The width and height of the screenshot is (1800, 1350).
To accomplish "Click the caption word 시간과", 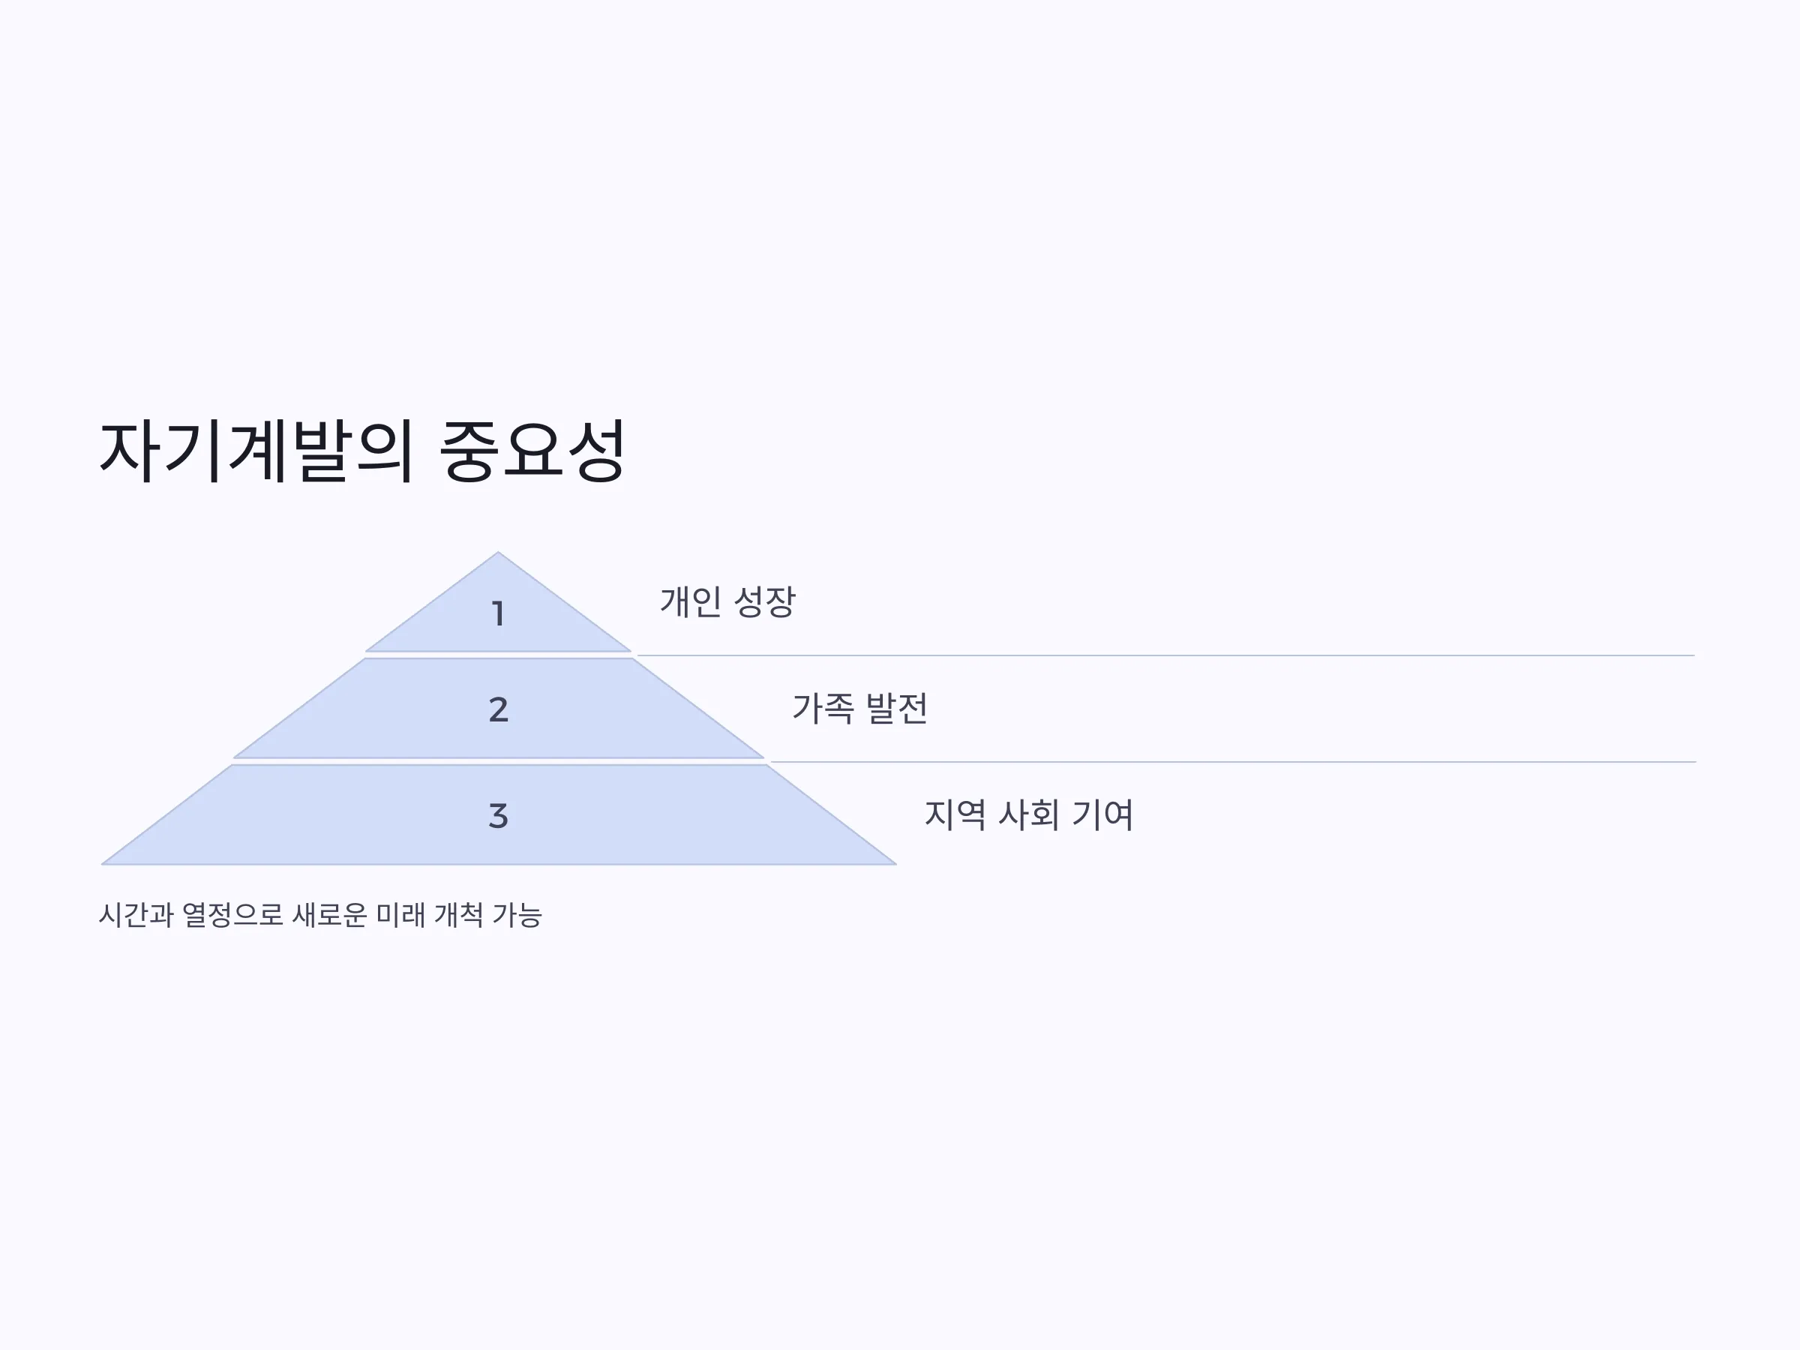I will click(x=136, y=916).
